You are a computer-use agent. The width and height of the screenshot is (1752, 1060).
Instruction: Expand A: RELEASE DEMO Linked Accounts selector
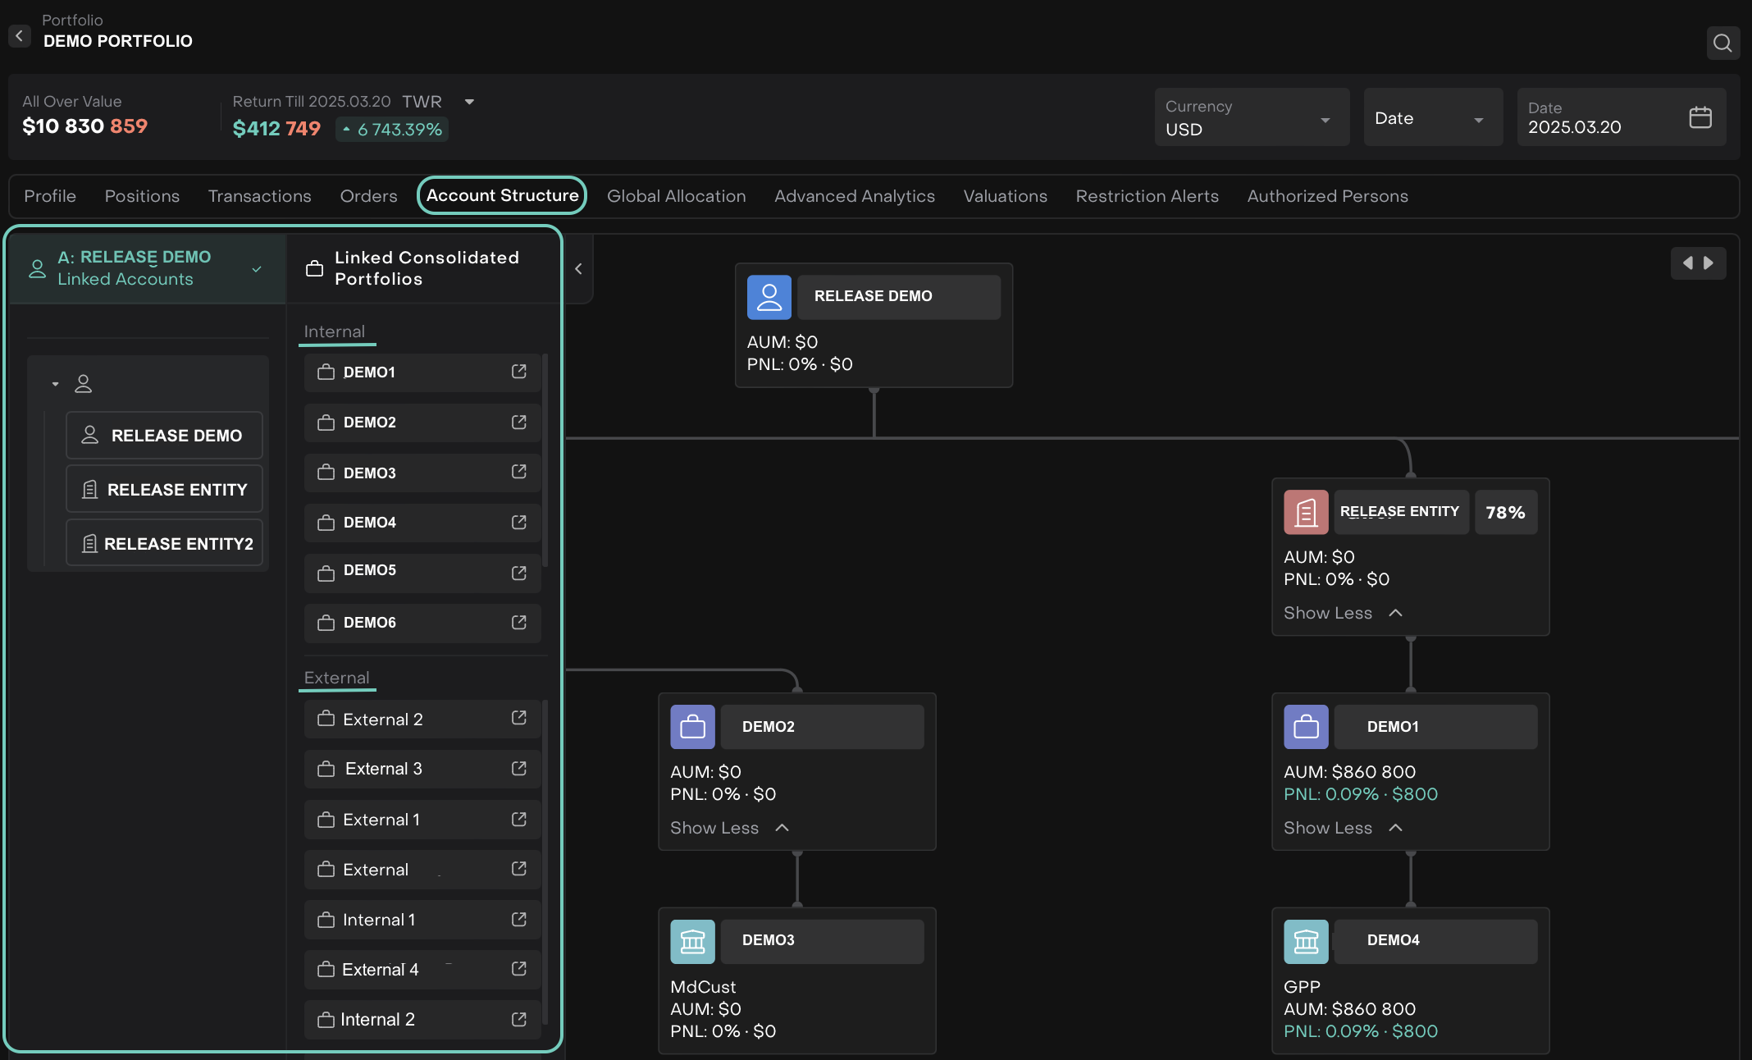tap(257, 269)
